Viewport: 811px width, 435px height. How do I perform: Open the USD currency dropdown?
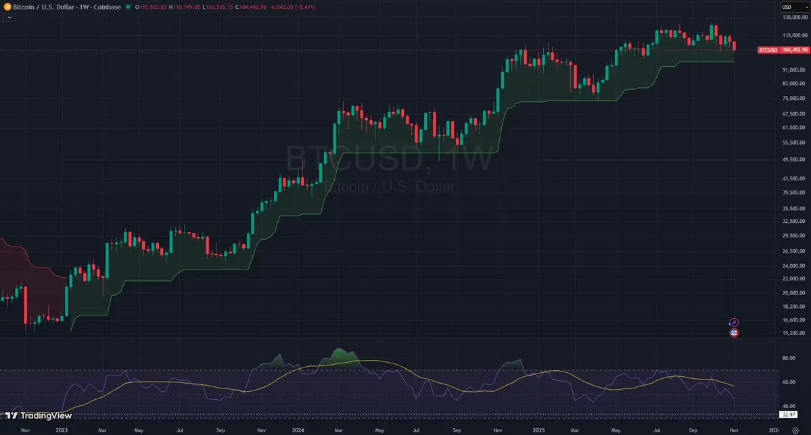pyautogui.click(x=795, y=7)
